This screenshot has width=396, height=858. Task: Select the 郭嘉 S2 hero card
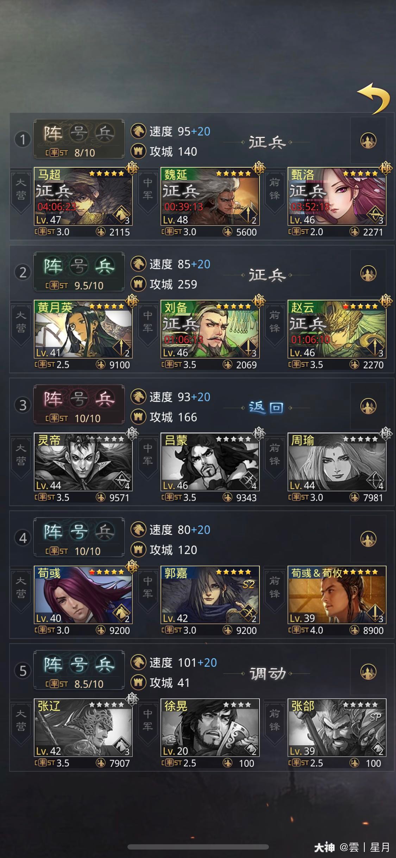[210, 600]
